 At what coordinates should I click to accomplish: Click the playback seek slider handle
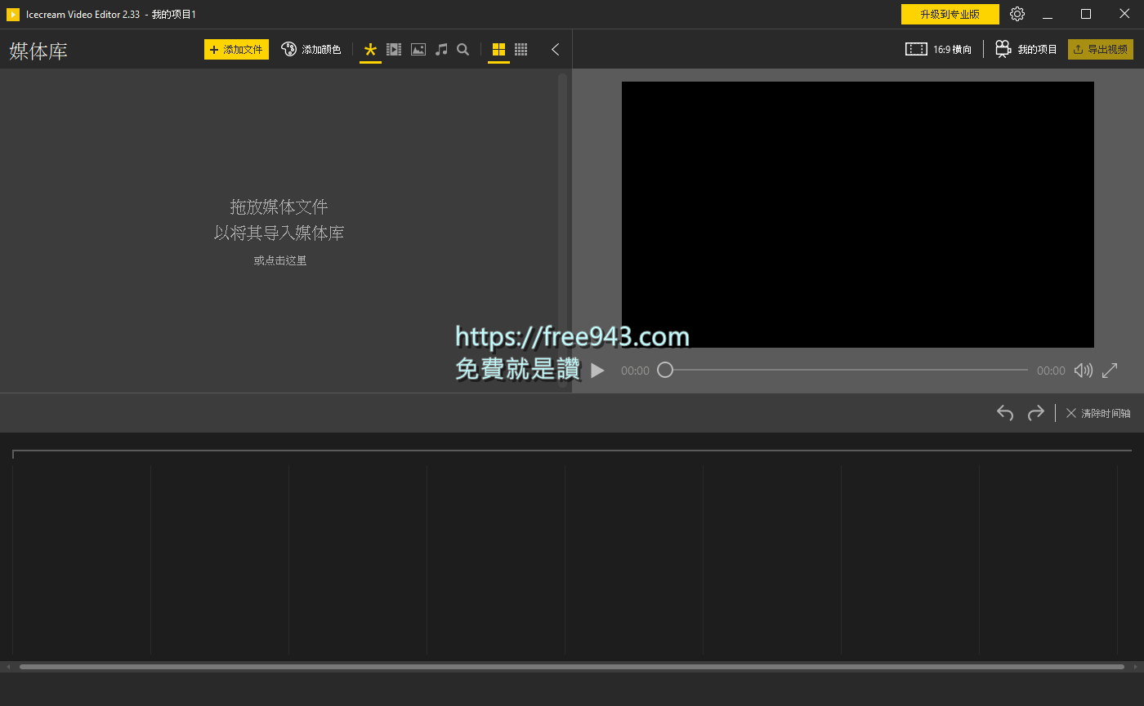coord(665,370)
